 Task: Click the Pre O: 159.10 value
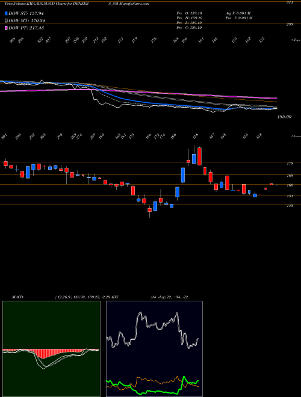click(189, 13)
